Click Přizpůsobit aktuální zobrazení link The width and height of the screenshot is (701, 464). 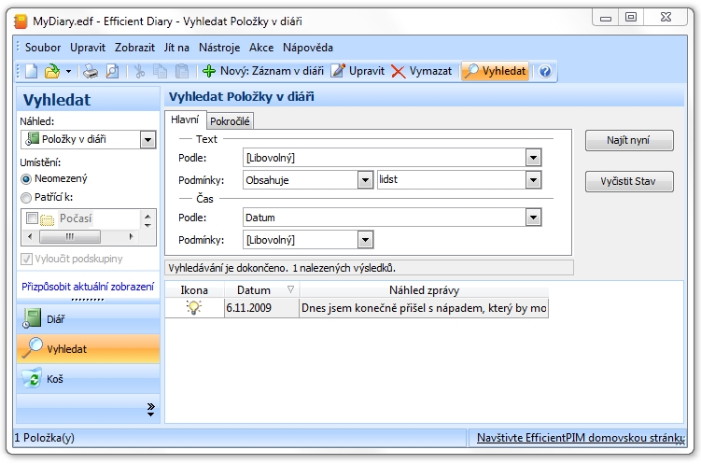88,287
